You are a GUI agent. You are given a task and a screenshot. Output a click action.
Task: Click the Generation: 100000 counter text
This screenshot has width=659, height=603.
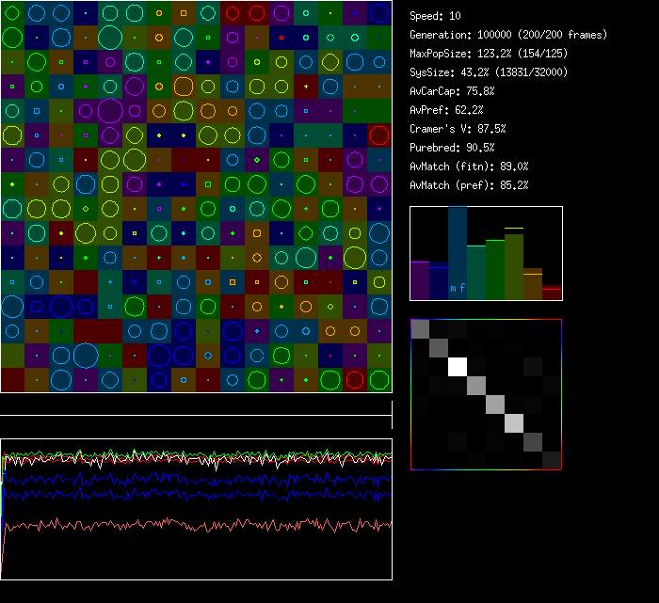[508, 35]
